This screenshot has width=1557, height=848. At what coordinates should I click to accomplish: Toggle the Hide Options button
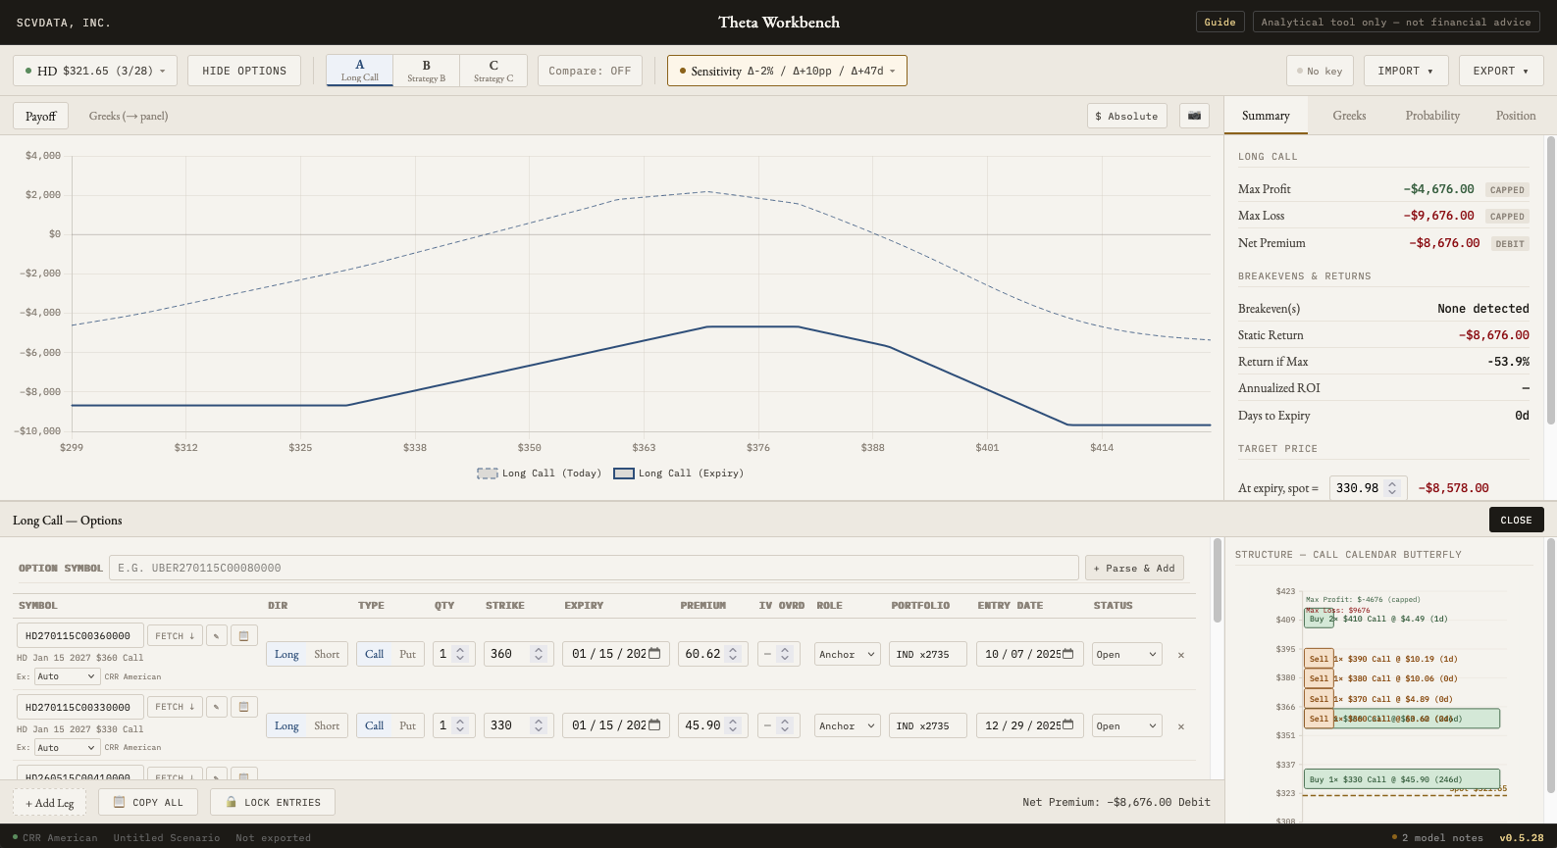coord(244,71)
